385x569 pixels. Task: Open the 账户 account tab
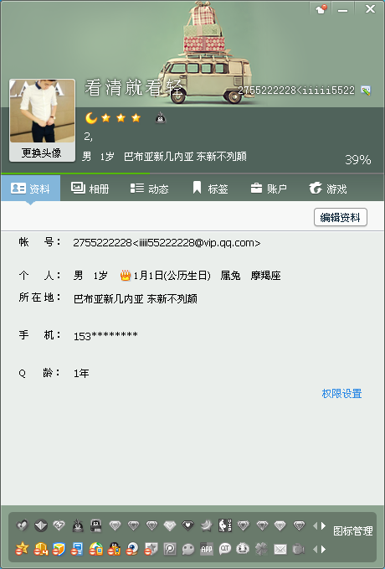click(269, 189)
